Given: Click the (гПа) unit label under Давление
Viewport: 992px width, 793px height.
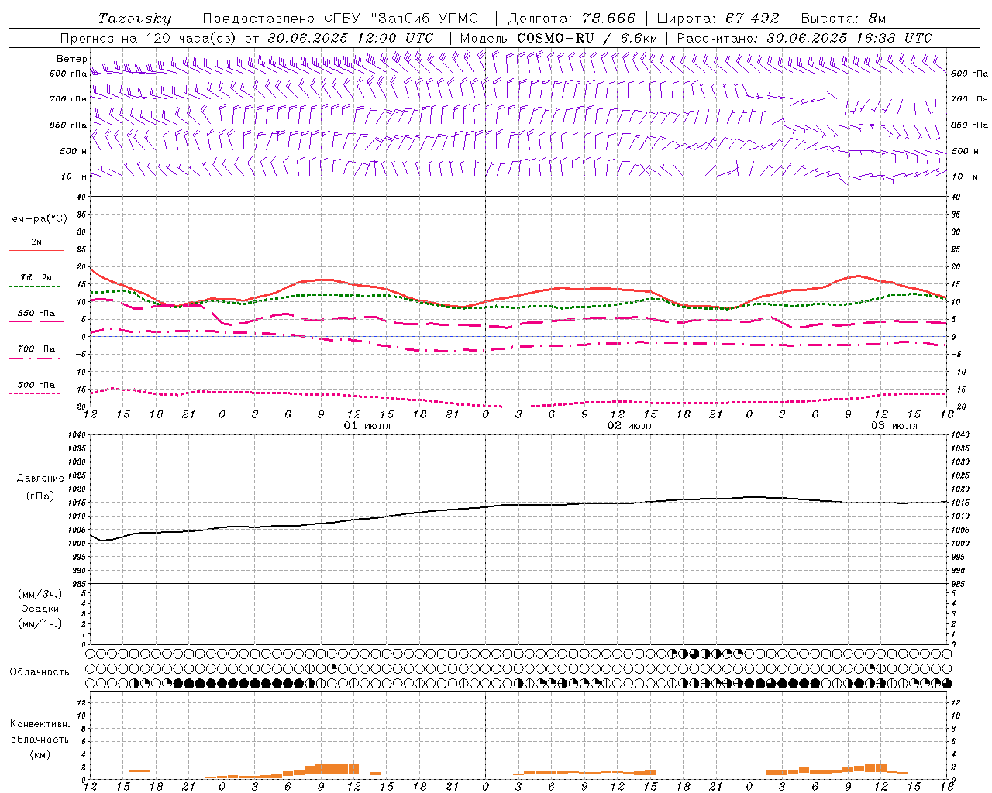Looking at the screenshot, I should 40,496.
